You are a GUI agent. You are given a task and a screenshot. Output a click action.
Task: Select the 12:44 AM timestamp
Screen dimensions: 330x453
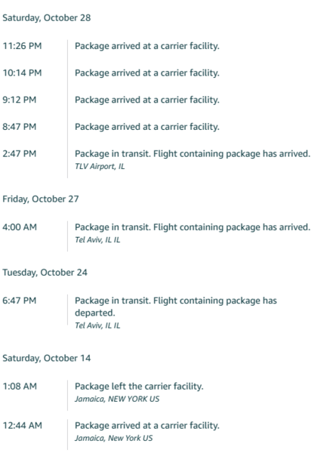click(22, 426)
